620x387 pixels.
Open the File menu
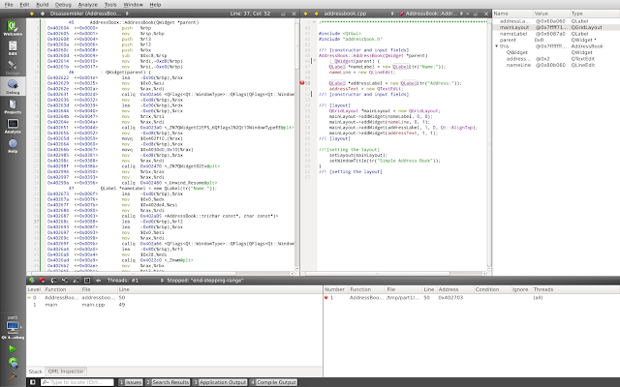point(9,5)
